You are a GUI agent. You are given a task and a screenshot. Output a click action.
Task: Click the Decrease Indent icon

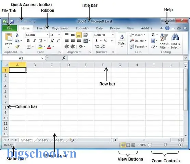(67, 46)
